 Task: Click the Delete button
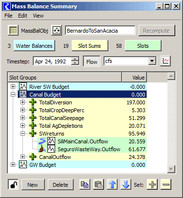point(61,185)
